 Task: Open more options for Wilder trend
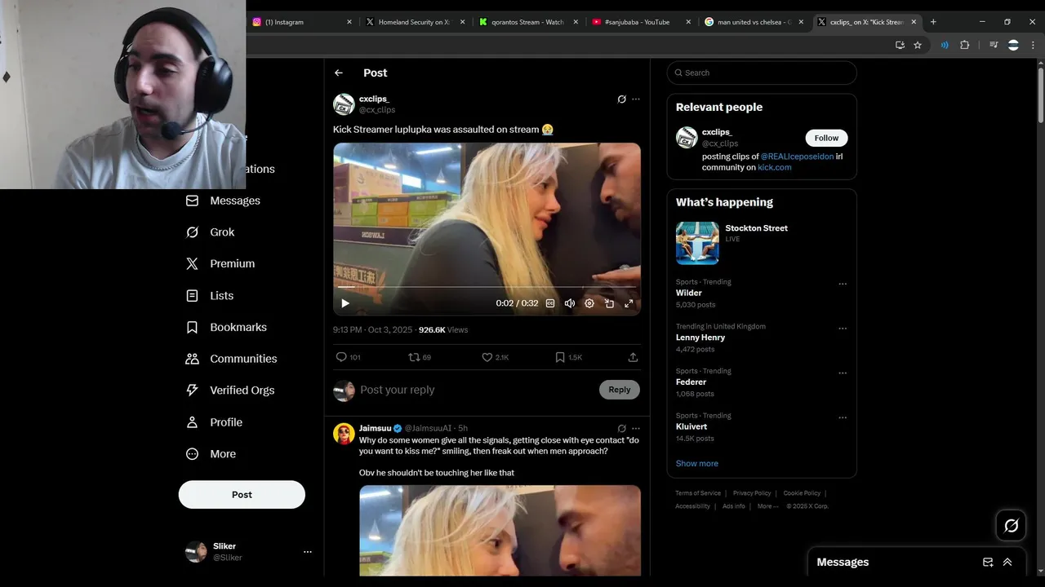(843, 285)
